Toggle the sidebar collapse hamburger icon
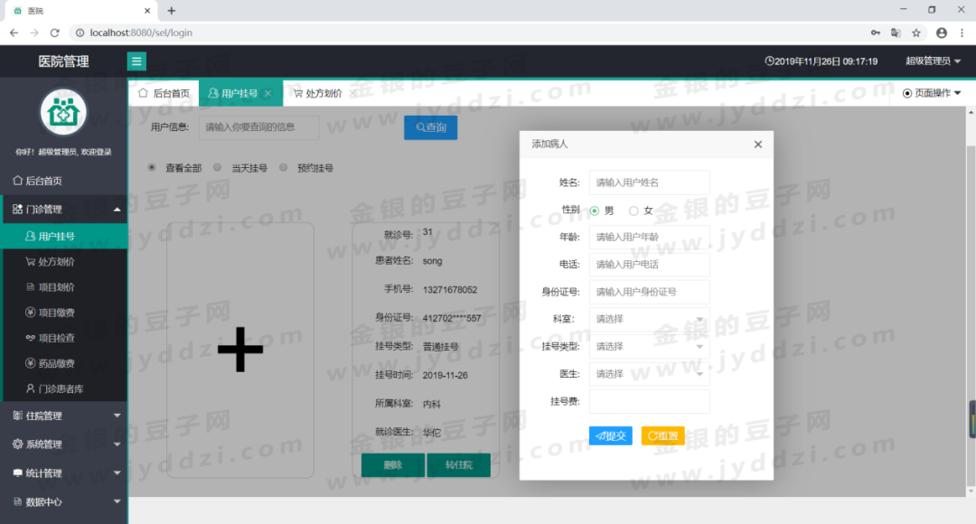Viewport: 976px width, 524px height. pyautogui.click(x=136, y=61)
